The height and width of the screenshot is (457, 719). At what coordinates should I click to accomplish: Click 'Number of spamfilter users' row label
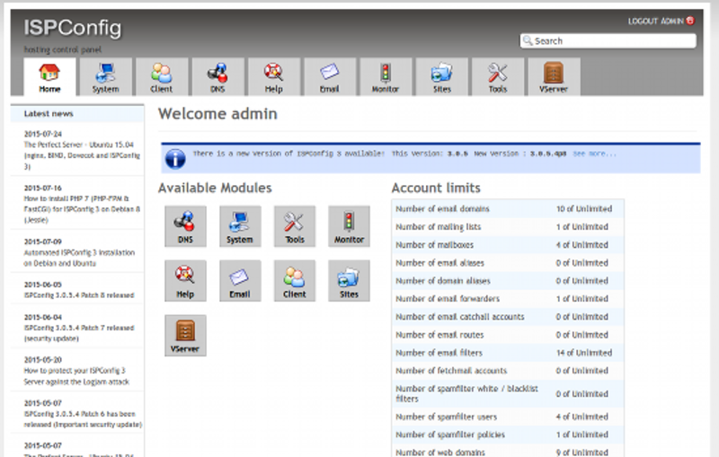(x=446, y=417)
